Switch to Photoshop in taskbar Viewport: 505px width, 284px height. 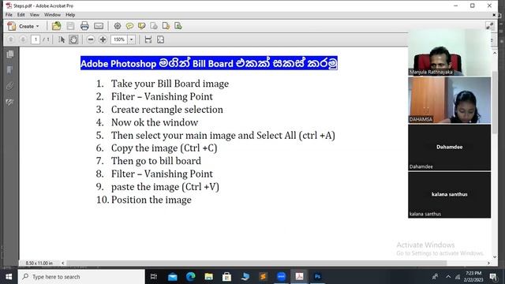tap(317, 277)
